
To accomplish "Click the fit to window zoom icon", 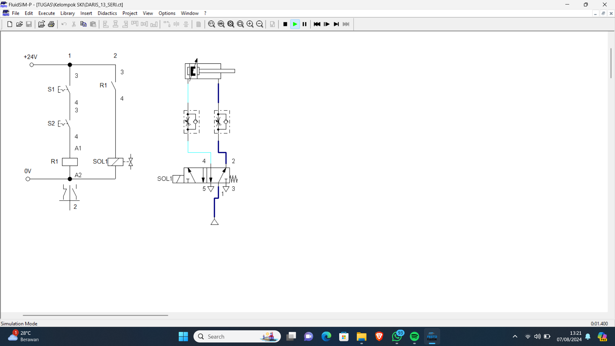I will [x=231, y=24].
